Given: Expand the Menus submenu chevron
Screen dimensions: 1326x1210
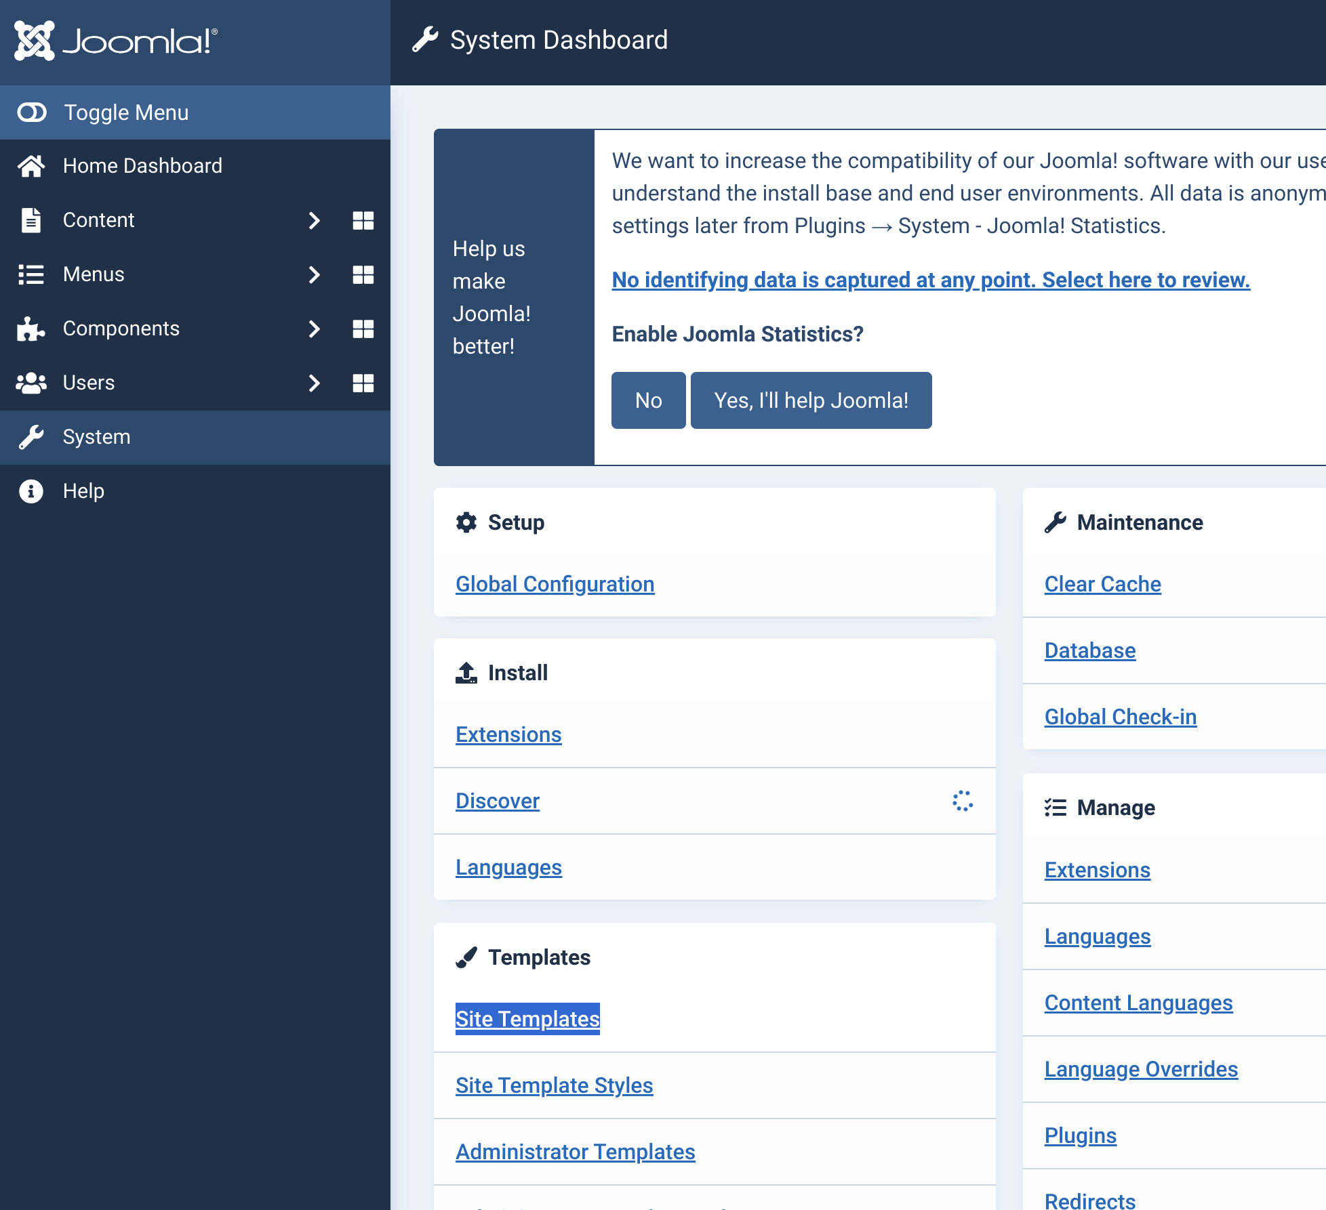Looking at the screenshot, I should pos(314,274).
